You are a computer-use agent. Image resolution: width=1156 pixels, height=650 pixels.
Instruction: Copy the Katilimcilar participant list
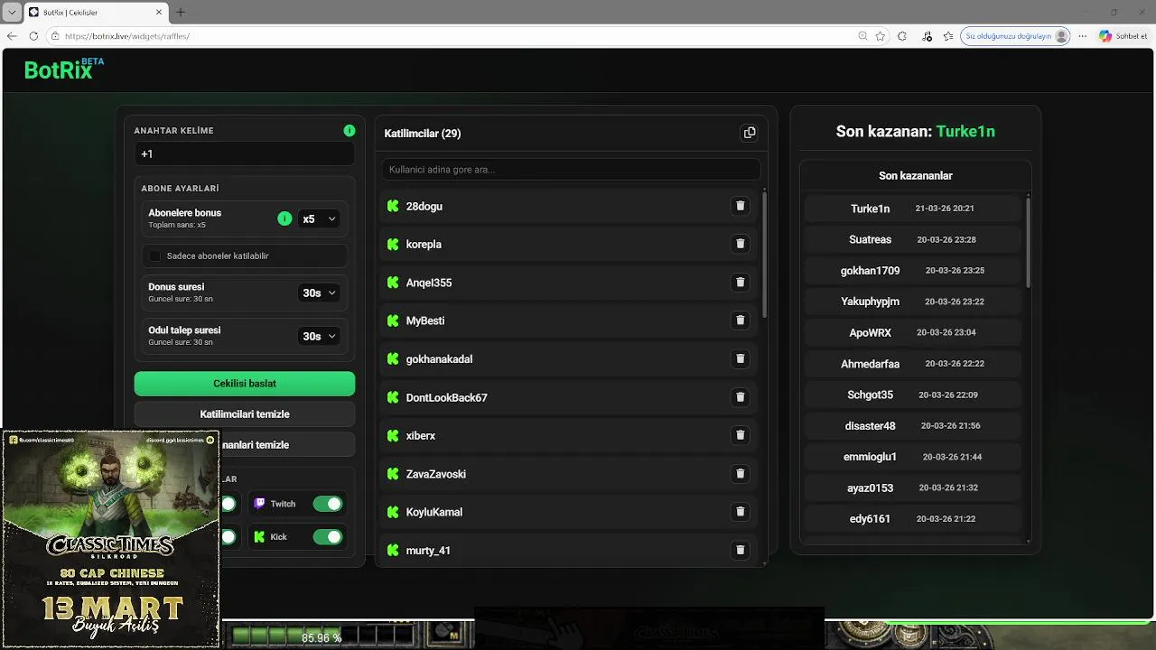[749, 133]
